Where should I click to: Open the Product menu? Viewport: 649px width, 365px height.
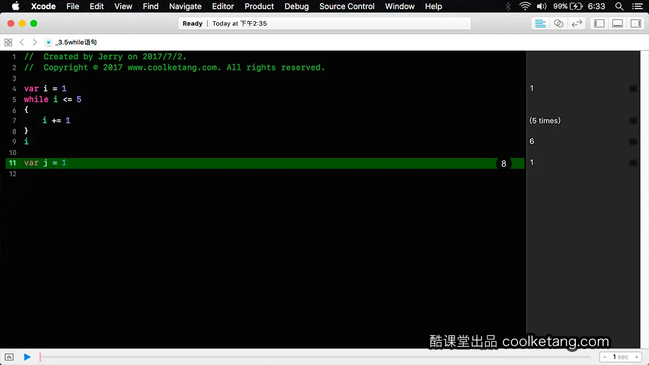point(259,6)
